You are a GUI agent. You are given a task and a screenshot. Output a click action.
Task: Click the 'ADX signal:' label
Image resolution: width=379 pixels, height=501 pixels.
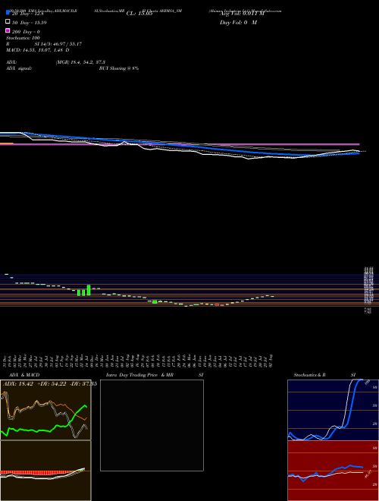pyautogui.click(x=19, y=68)
